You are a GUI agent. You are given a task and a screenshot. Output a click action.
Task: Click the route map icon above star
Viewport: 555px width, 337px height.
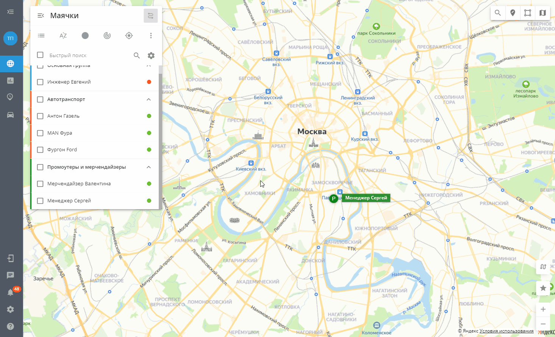pos(543,267)
